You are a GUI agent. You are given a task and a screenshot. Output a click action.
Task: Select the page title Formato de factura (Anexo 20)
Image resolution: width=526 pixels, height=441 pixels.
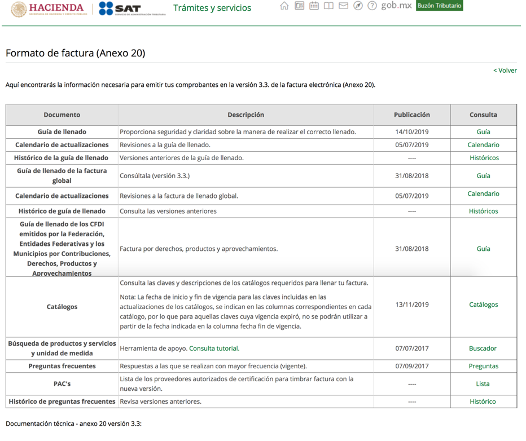(76, 53)
